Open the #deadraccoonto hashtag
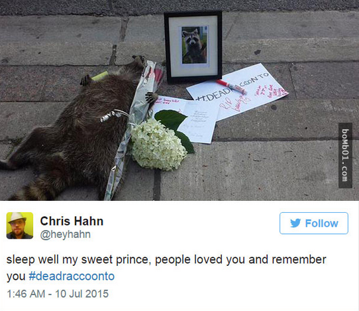This screenshot has height=311, width=359. (x=72, y=276)
